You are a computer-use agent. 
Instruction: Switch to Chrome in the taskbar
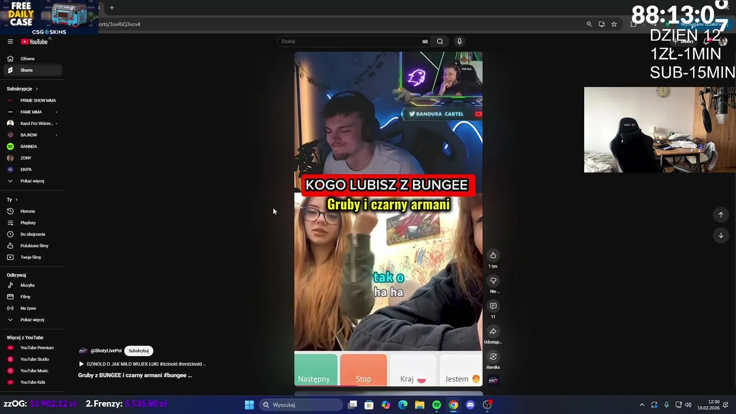(453, 405)
